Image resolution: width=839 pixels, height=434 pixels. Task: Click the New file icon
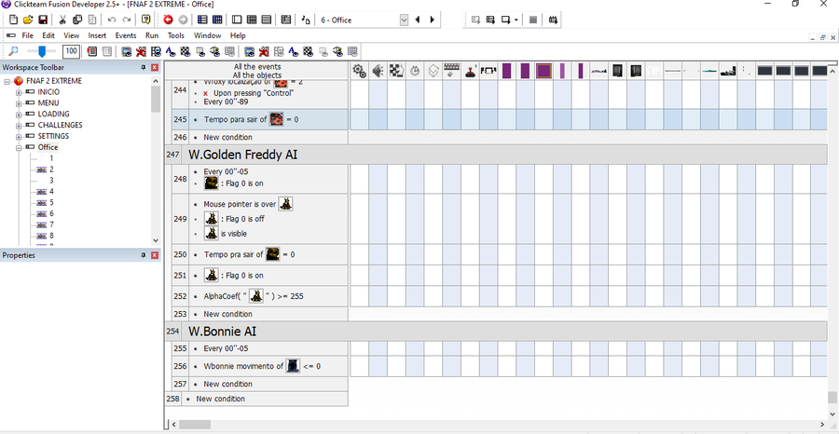click(x=13, y=20)
